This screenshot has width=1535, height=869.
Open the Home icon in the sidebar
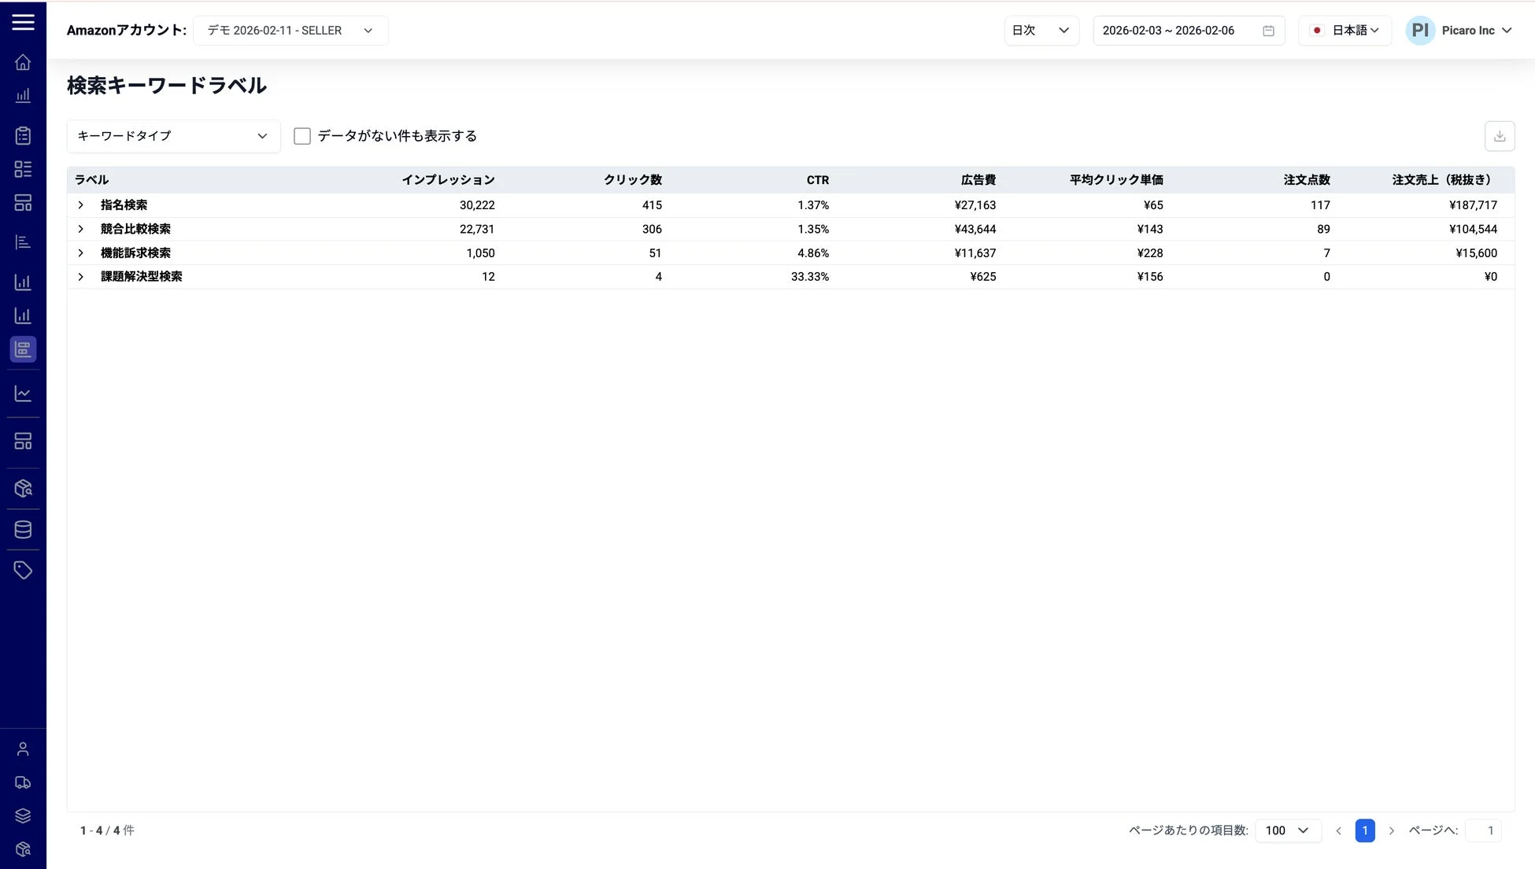click(23, 61)
